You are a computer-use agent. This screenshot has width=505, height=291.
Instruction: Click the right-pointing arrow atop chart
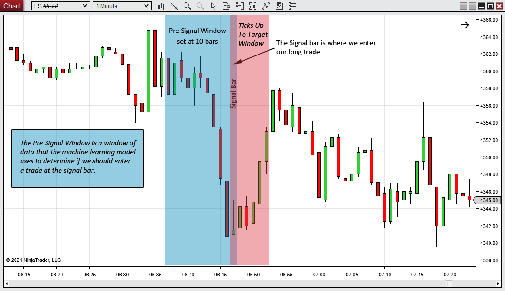tap(465, 25)
